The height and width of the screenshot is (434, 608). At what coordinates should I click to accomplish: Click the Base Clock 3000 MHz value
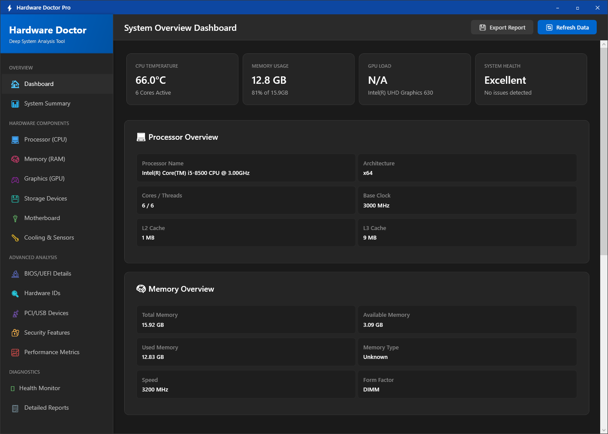point(376,206)
